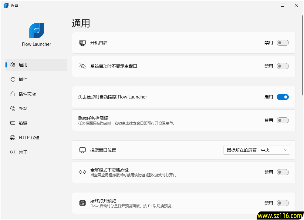
Task: Switch to the 插件 section
Action: pyautogui.click(x=23, y=79)
